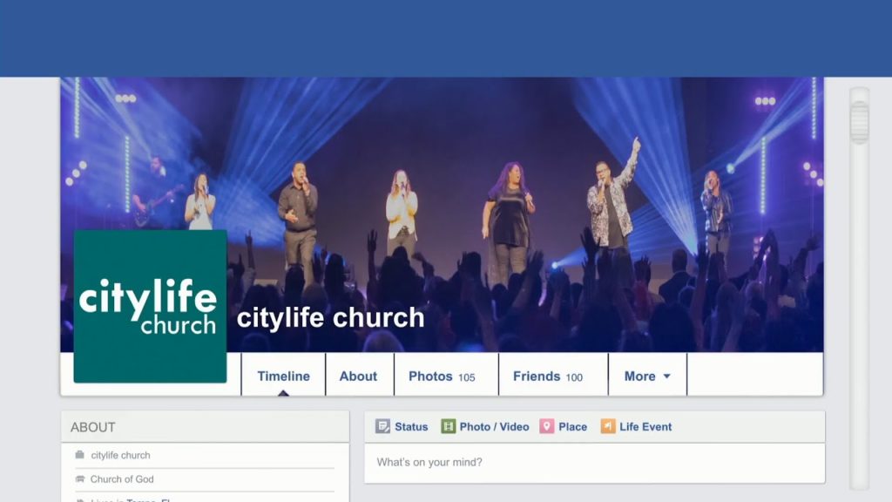The height and width of the screenshot is (502, 892).
Task: Open the About tab
Action: coord(358,376)
